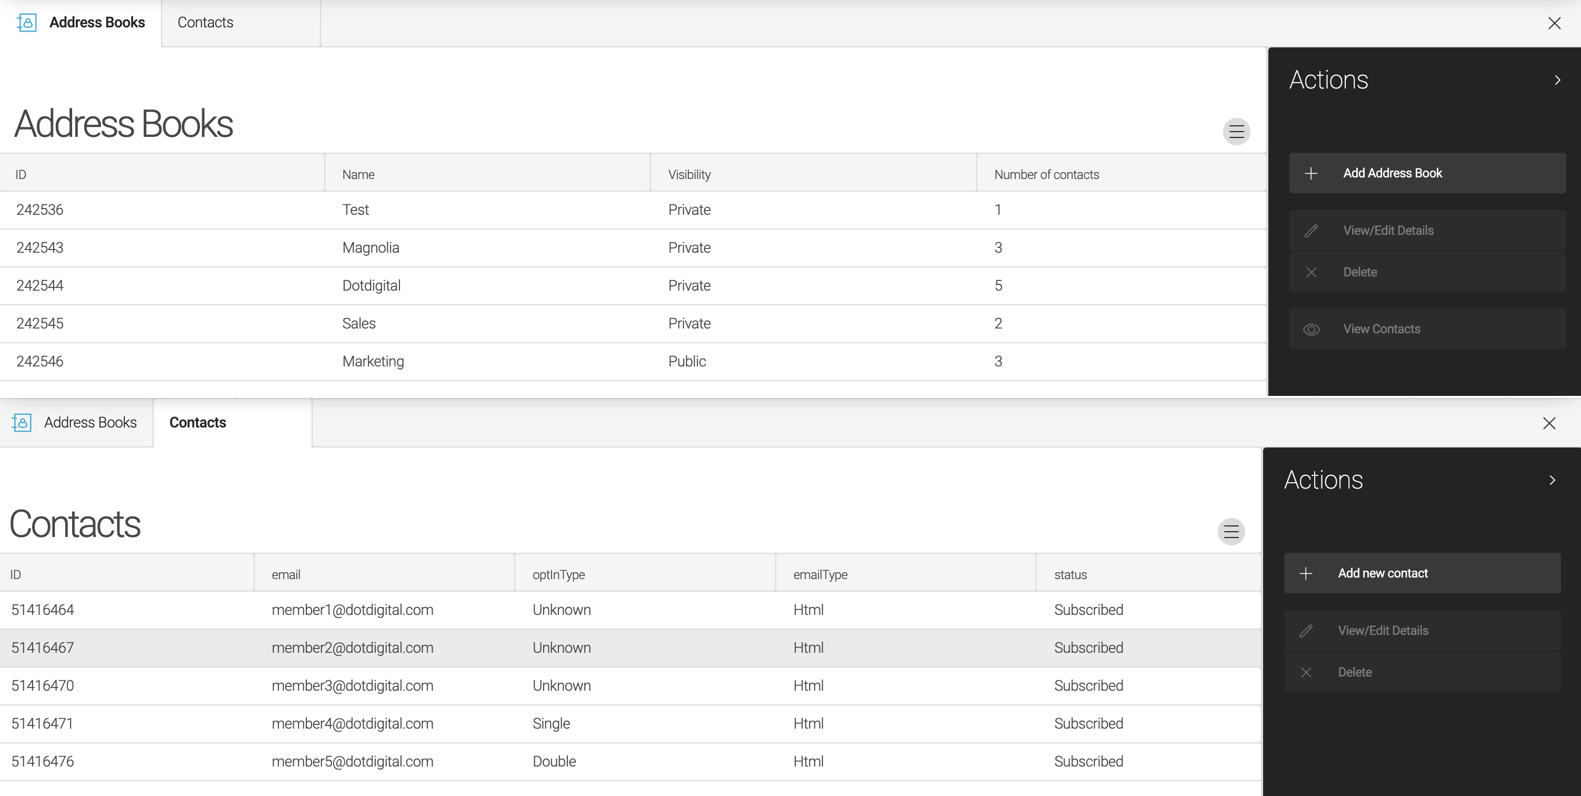This screenshot has height=796, width=1581.
Task: Close the Contacts app with X button
Action: tap(1548, 423)
